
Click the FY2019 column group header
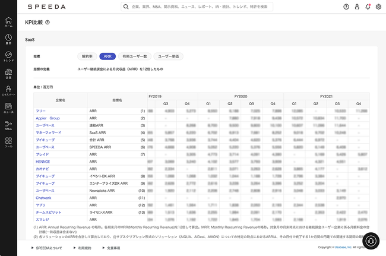point(173,96)
